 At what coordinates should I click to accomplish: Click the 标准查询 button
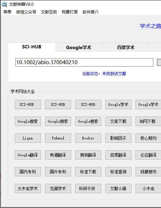tap(118, 172)
